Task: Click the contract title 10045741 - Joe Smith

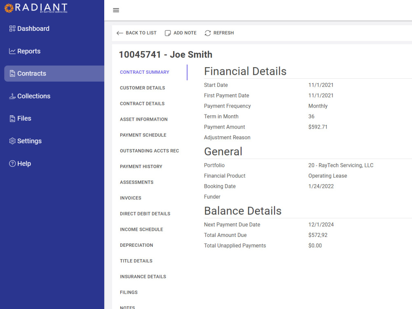Action: [166, 55]
